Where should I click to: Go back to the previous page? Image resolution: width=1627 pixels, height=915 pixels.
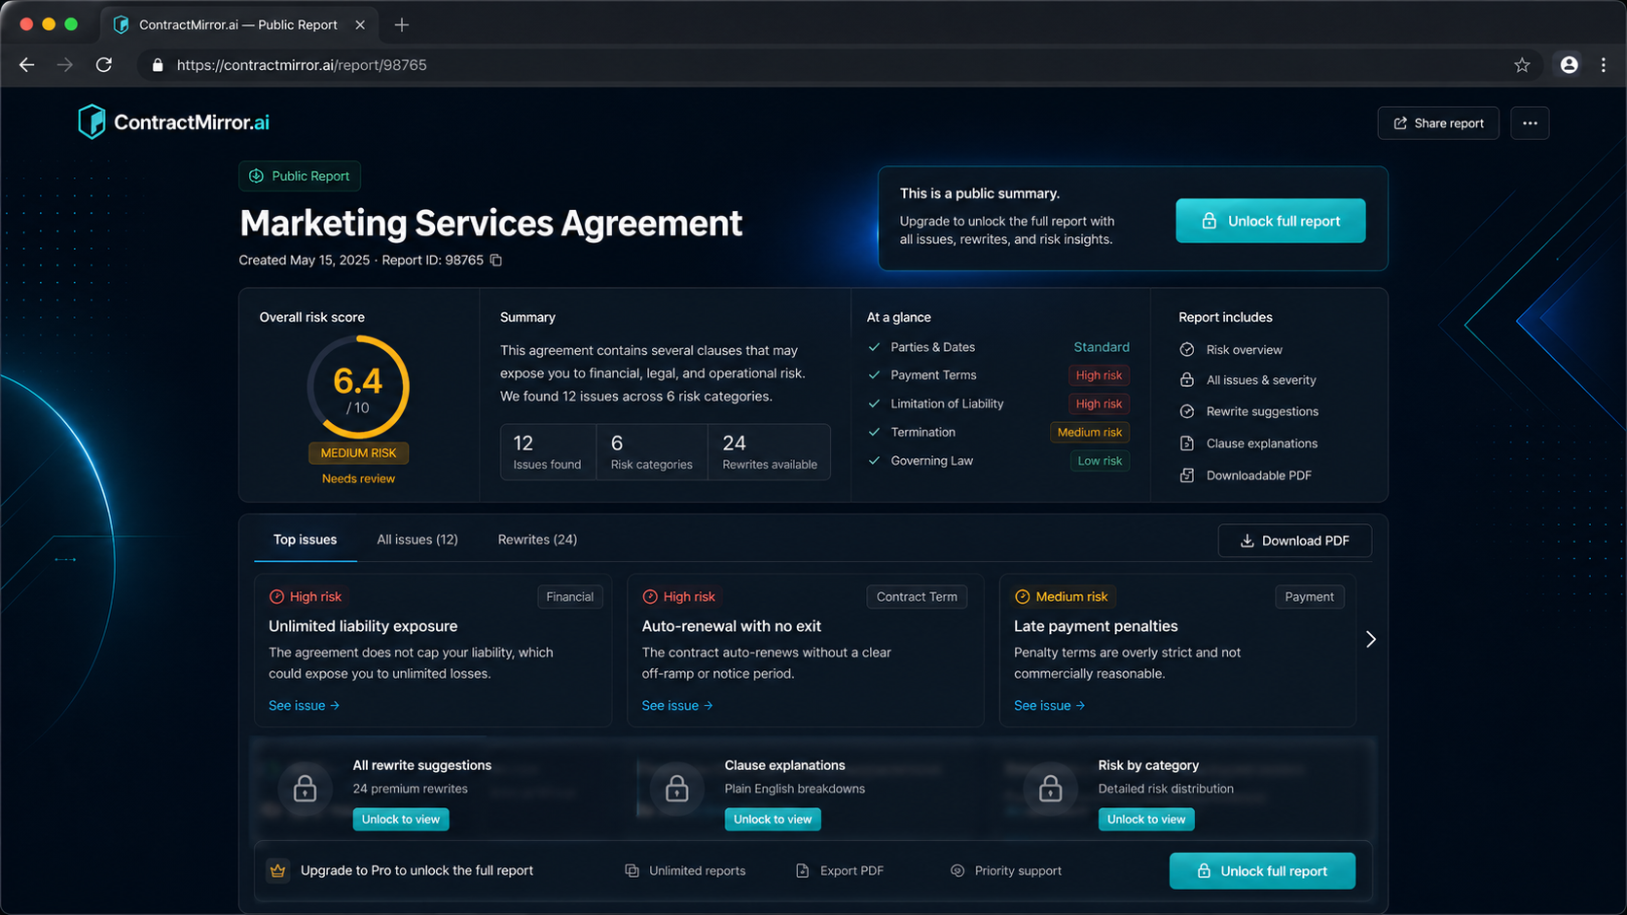click(x=27, y=65)
